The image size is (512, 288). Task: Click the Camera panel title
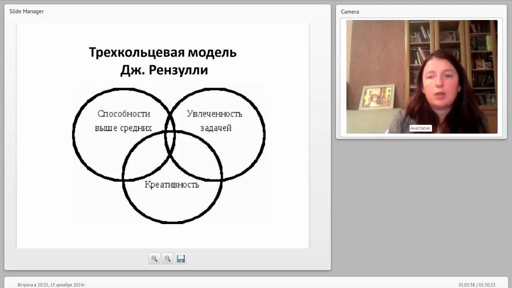(x=350, y=12)
